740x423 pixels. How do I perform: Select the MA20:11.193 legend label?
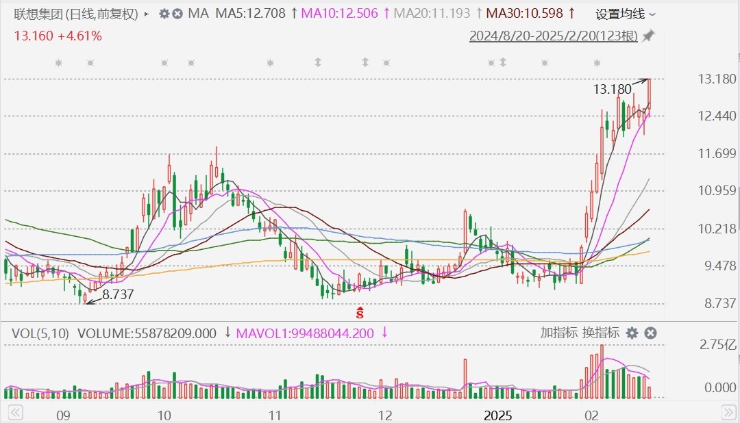pos(432,13)
